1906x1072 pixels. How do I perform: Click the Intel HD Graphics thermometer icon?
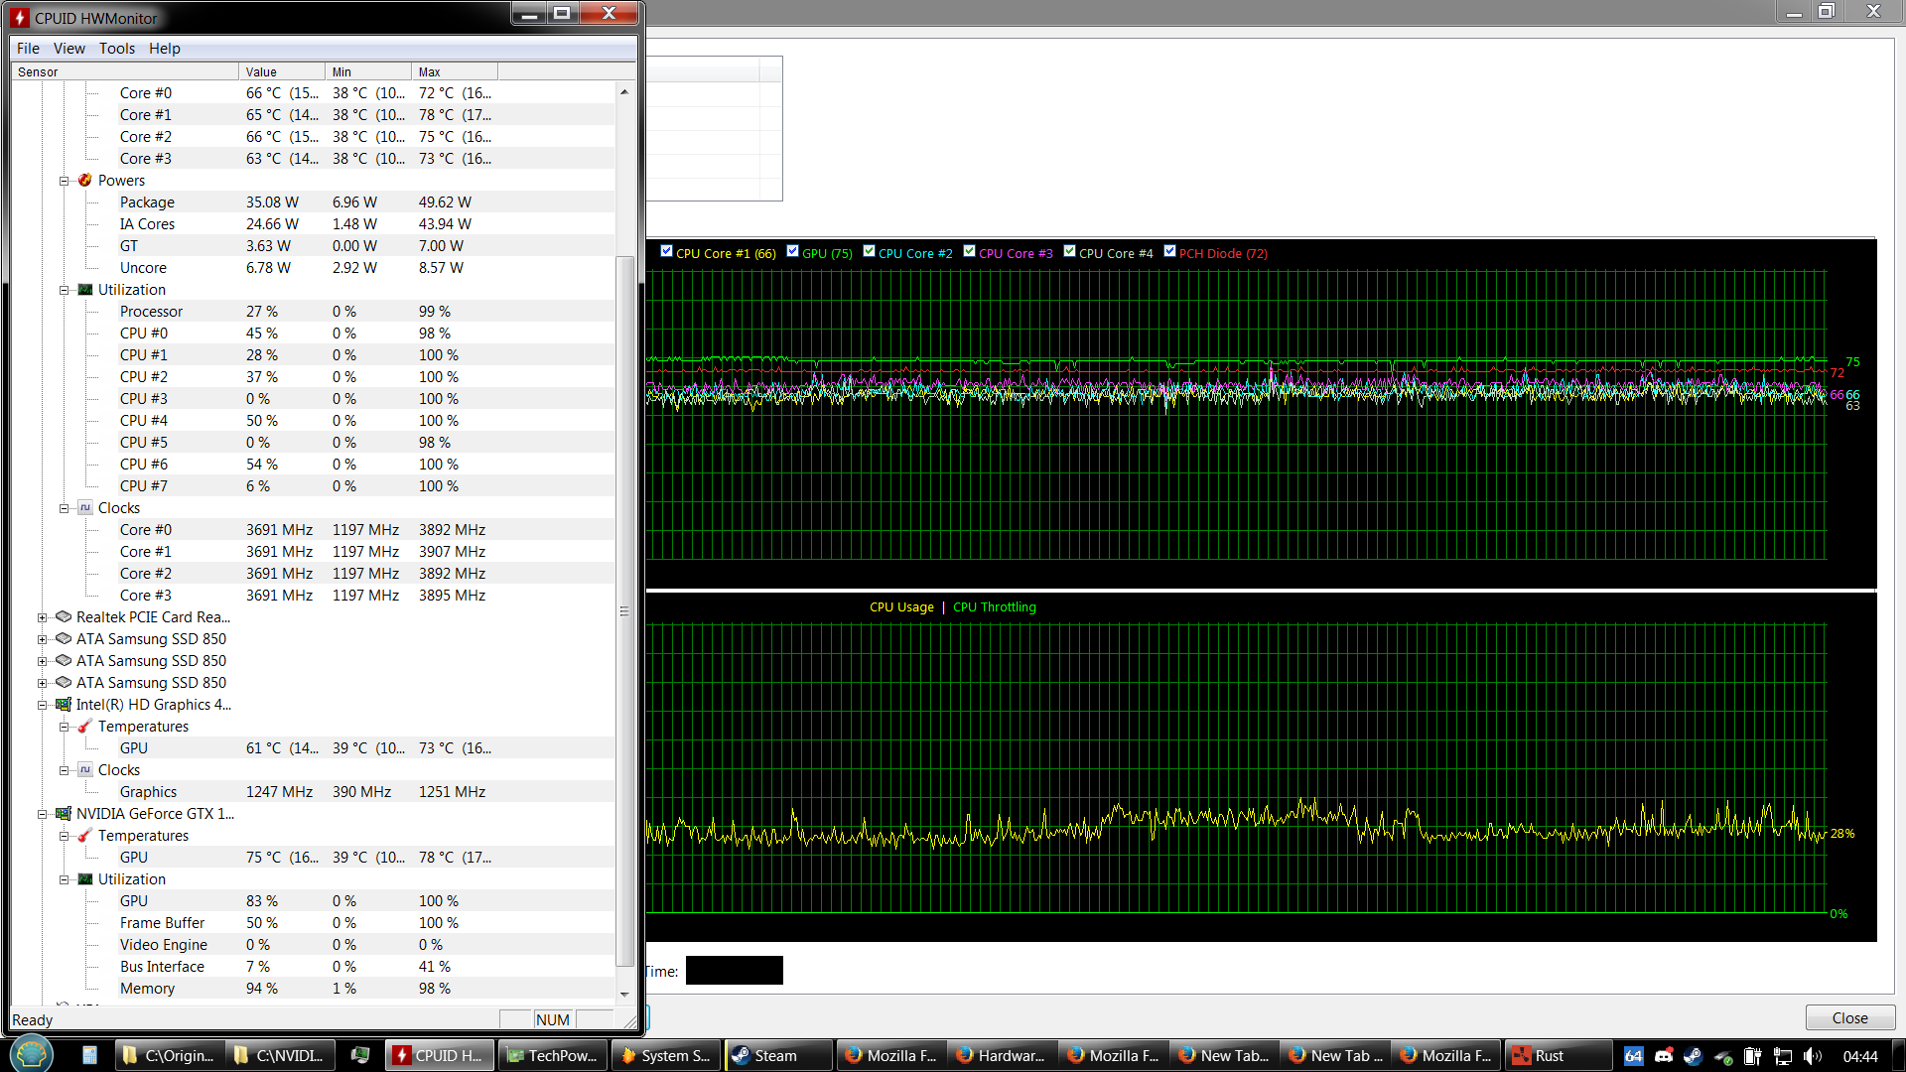pos(85,726)
